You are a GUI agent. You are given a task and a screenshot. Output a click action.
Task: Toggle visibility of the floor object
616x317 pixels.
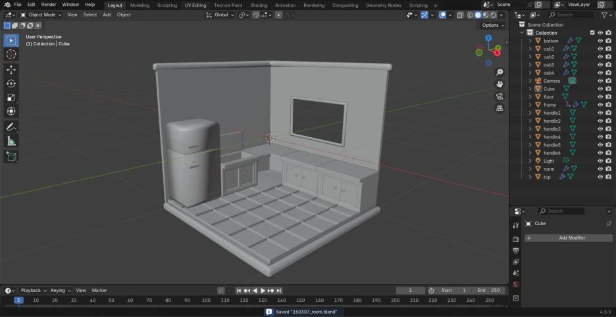coord(600,96)
